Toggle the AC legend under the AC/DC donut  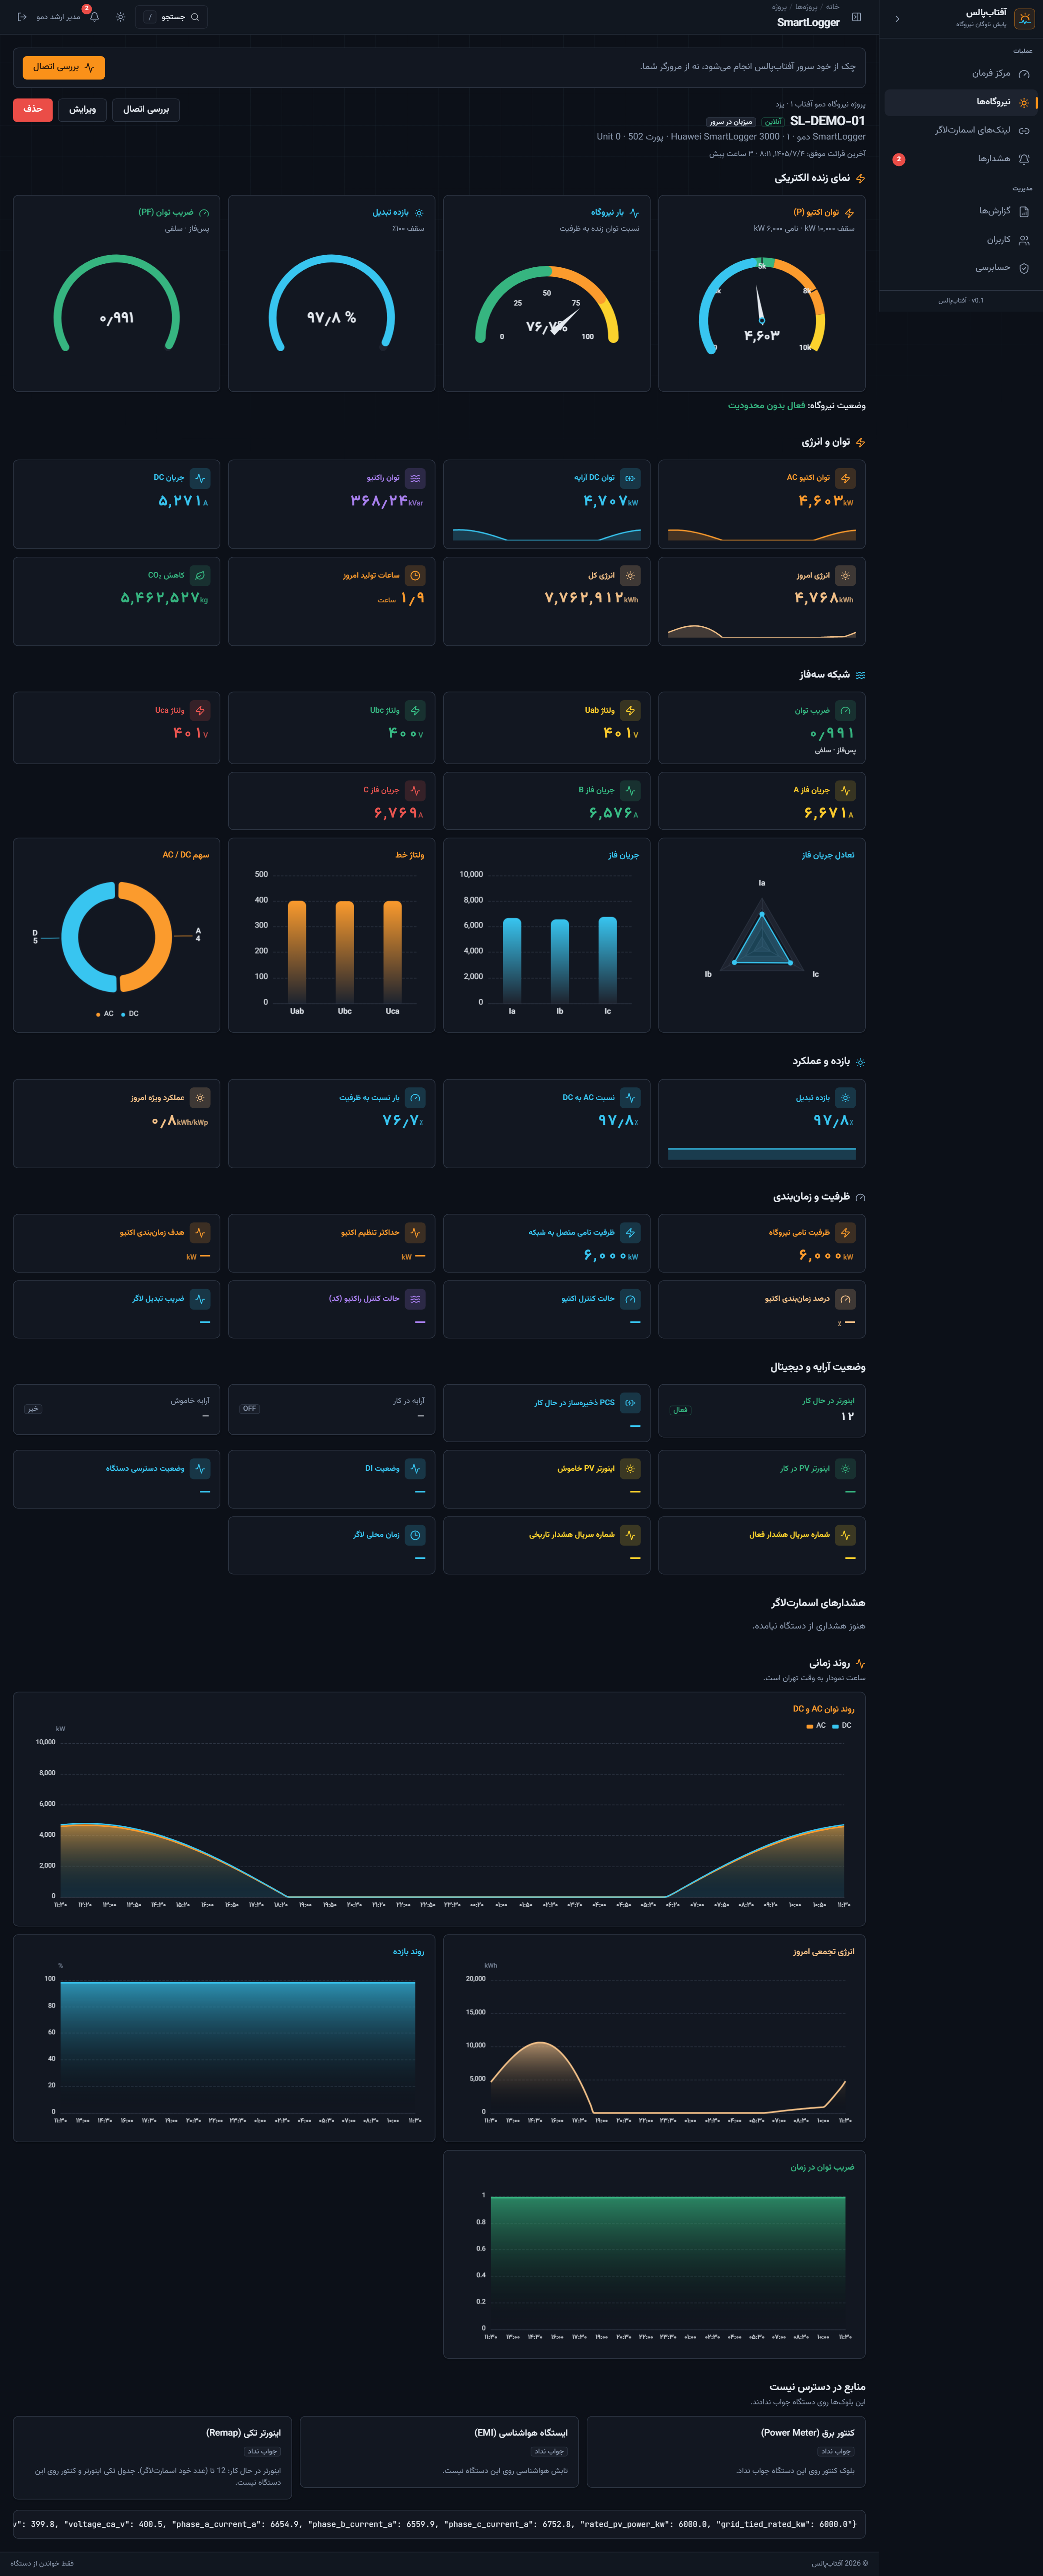pyautogui.click(x=105, y=1014)
